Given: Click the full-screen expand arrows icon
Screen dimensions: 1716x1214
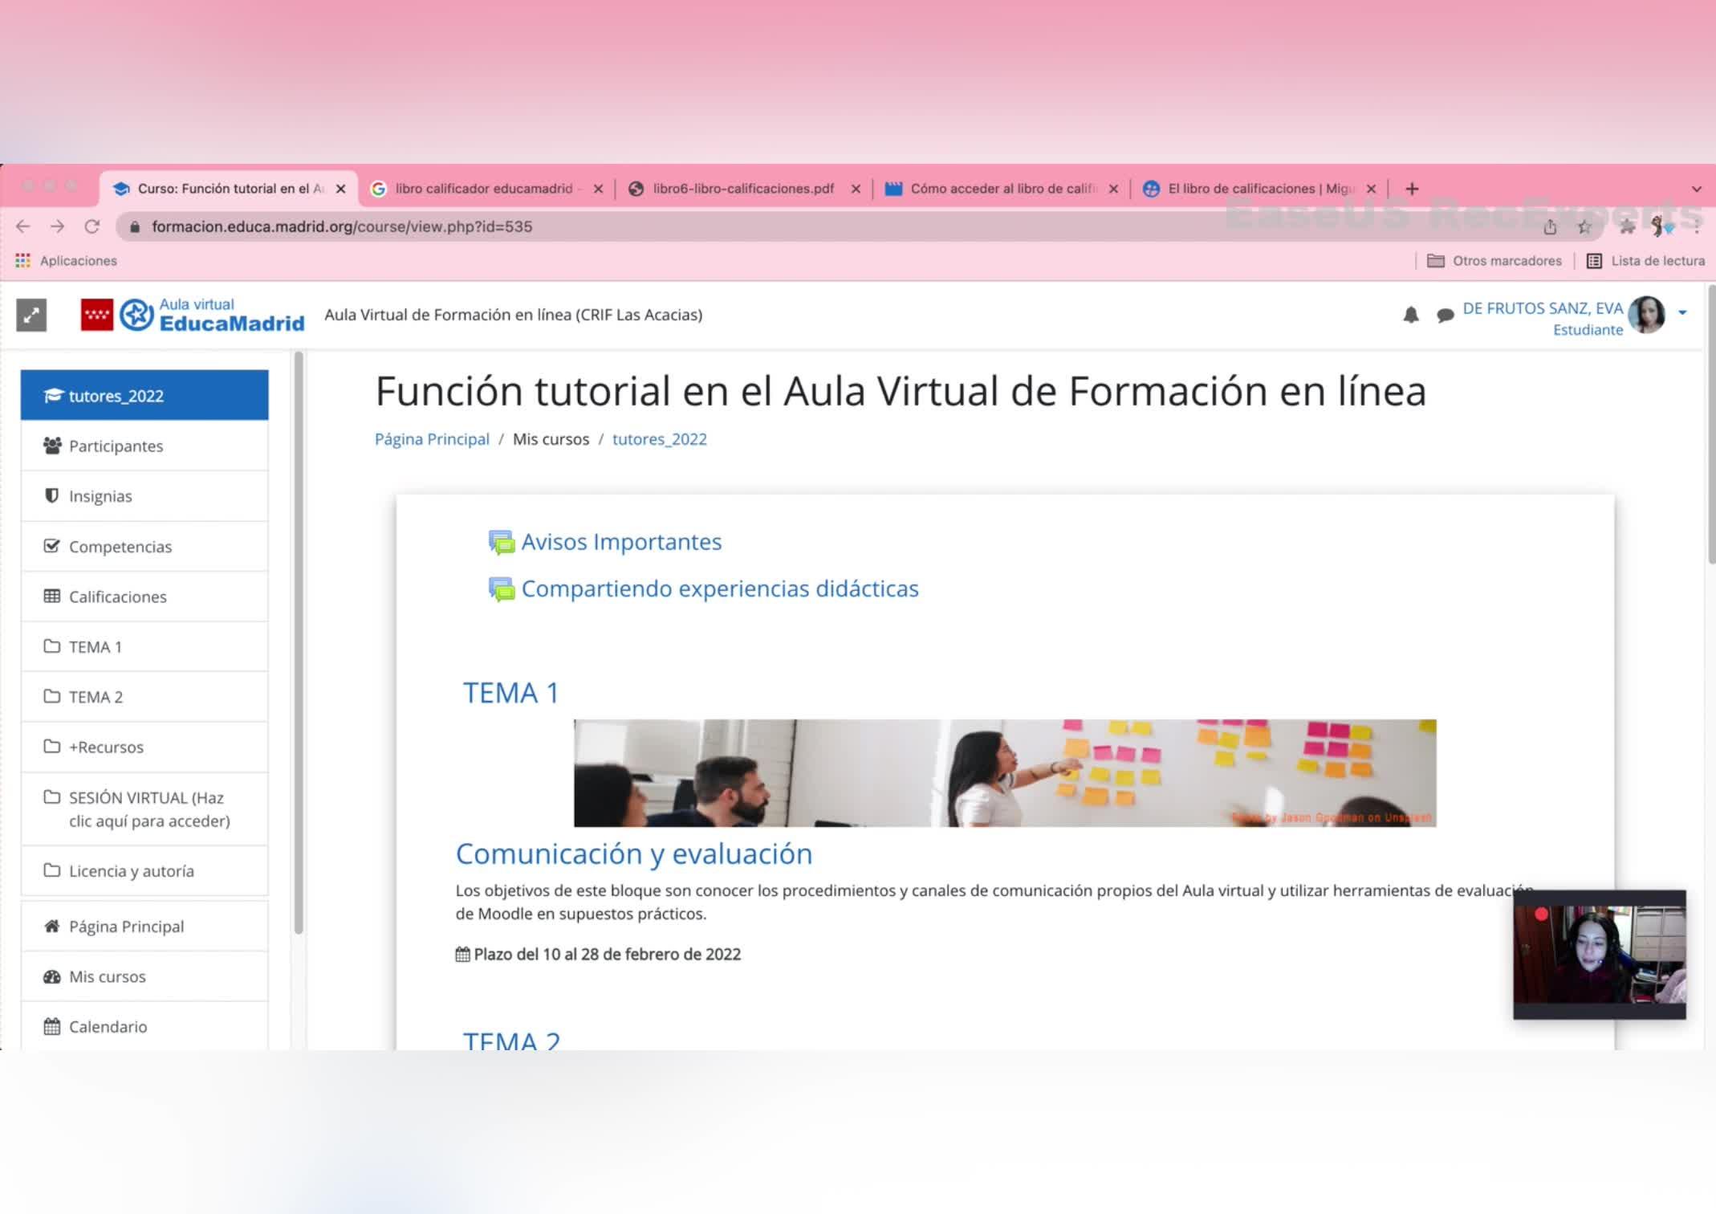Looking at the screenshot, I should (x=31, y=315).
